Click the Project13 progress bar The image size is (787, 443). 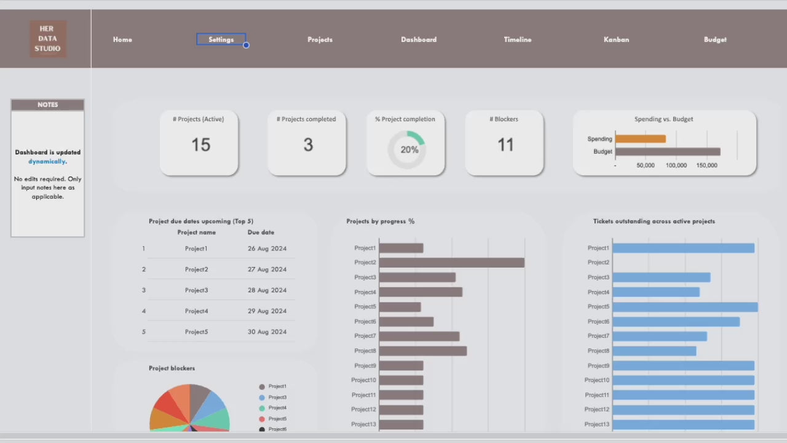click(401, 425)
